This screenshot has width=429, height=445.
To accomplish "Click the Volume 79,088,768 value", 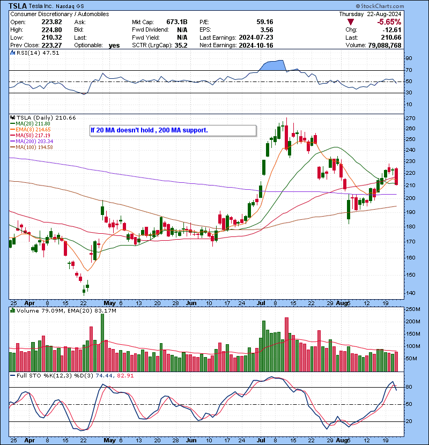I will (x=384, y=46).
